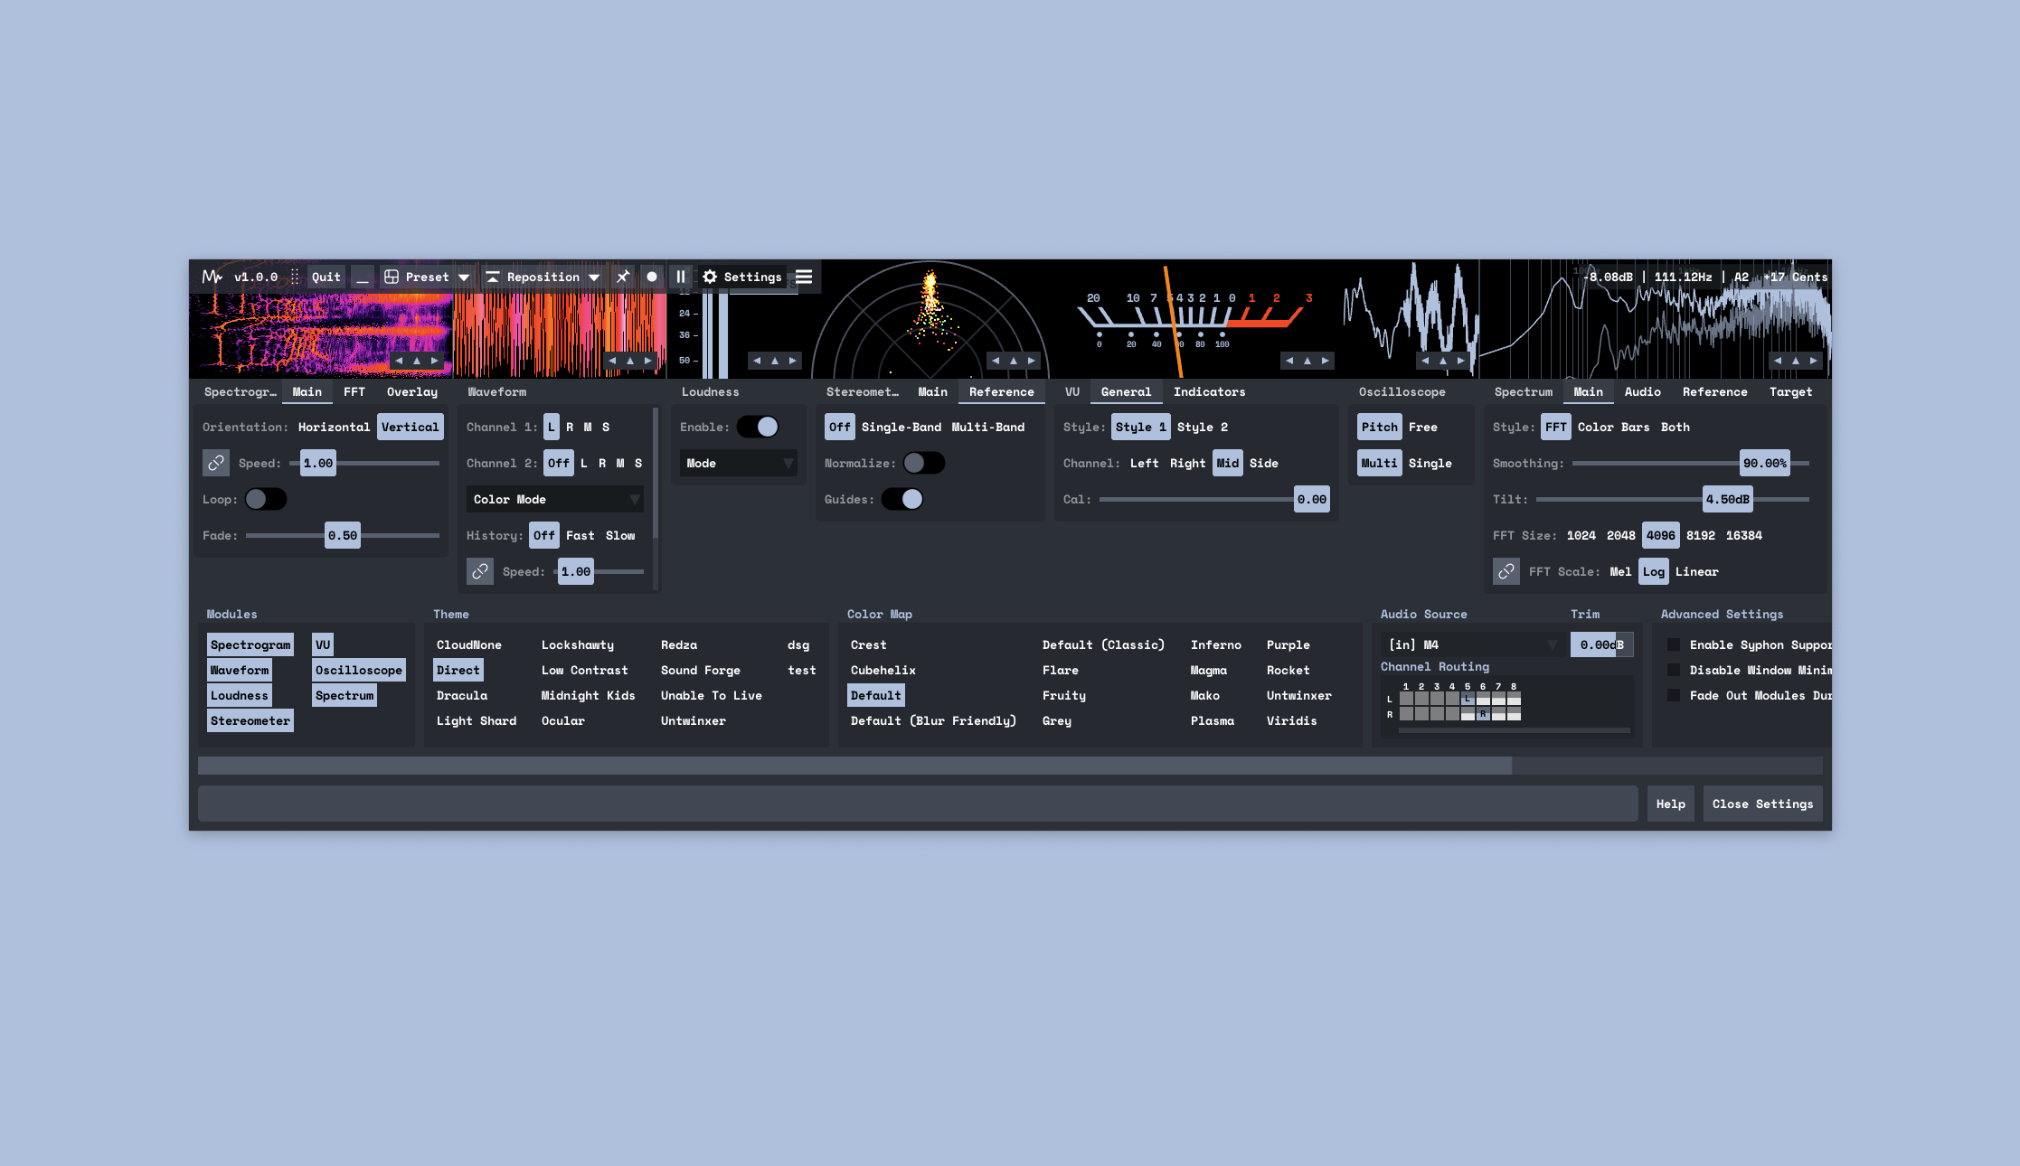Click link icon beside FFT Scale

pyautogui.click(x=1506, y=571)
